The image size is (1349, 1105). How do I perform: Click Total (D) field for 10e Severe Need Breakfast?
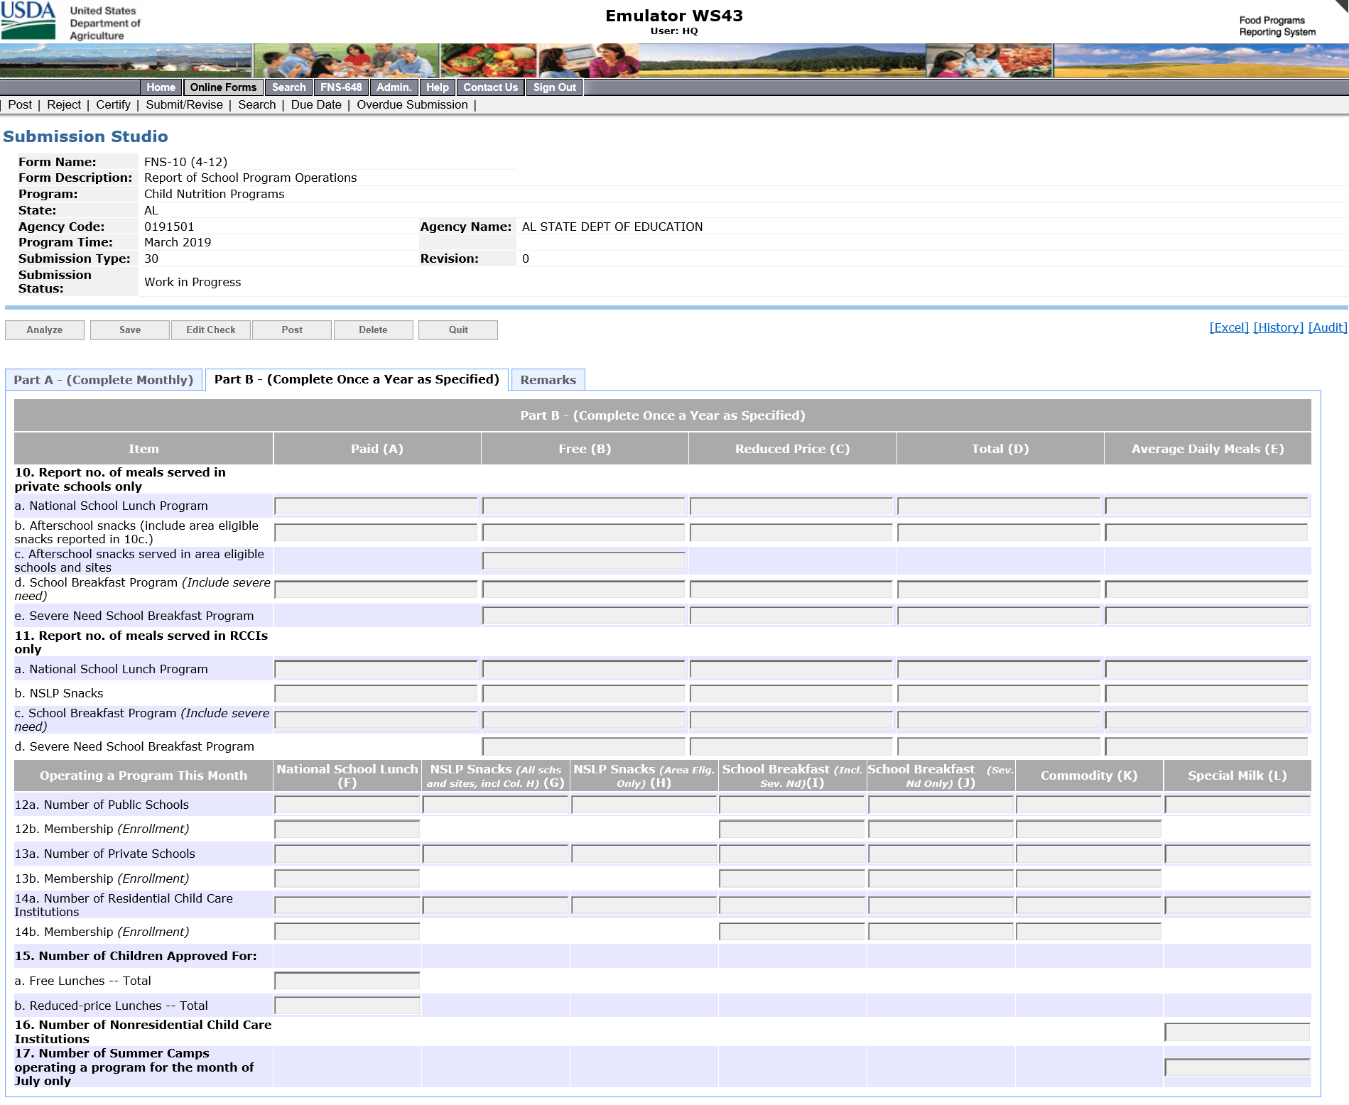click(999, 616)
